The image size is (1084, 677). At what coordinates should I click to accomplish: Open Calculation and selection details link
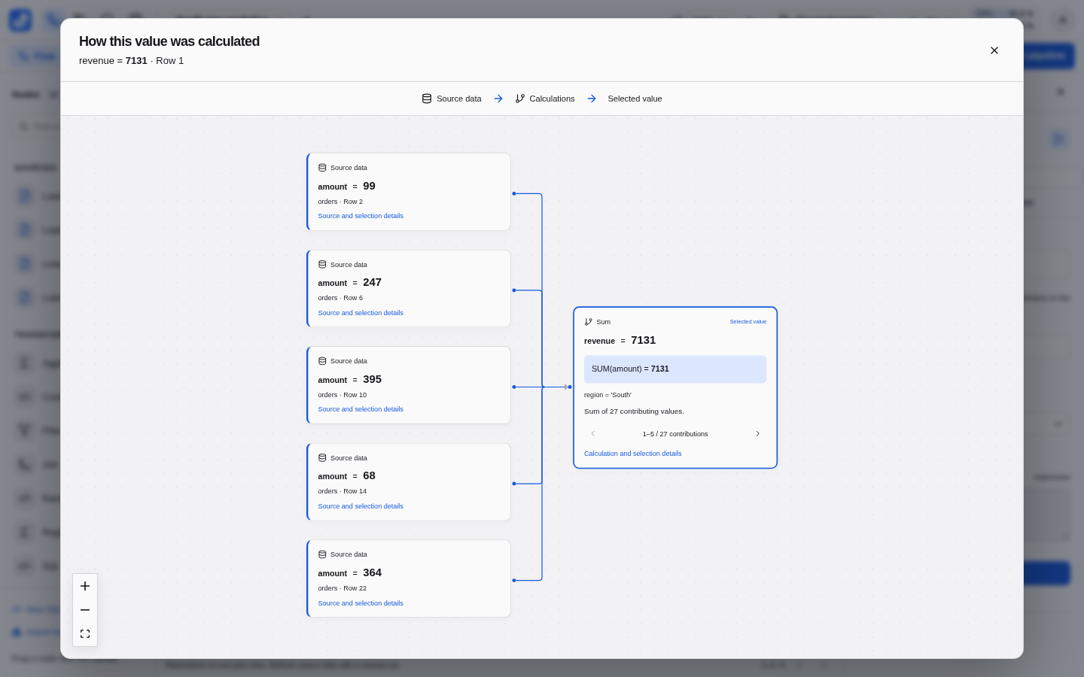click(x=633, y=454)
